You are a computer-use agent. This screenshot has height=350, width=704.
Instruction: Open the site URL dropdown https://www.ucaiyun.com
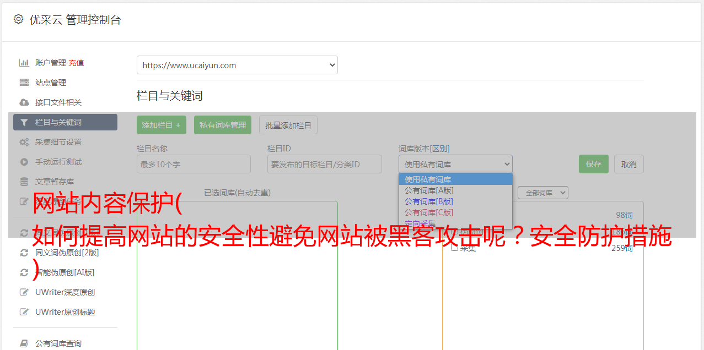tap(237, 65)
